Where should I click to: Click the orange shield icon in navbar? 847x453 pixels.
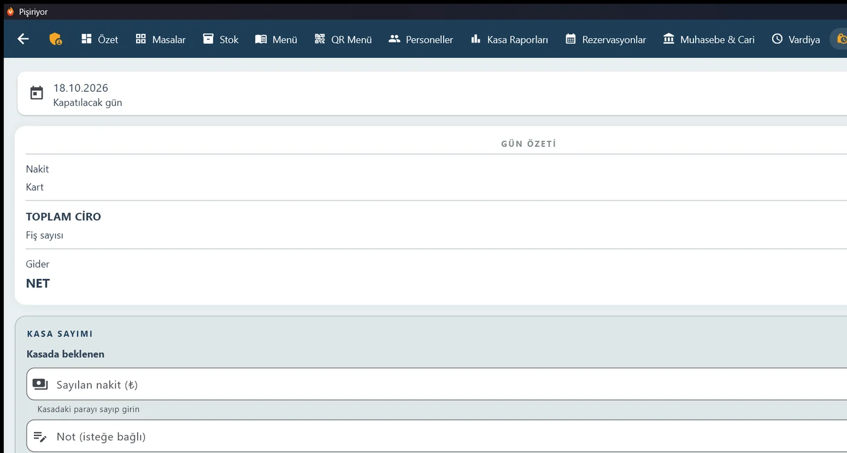[x=55, y=39]
